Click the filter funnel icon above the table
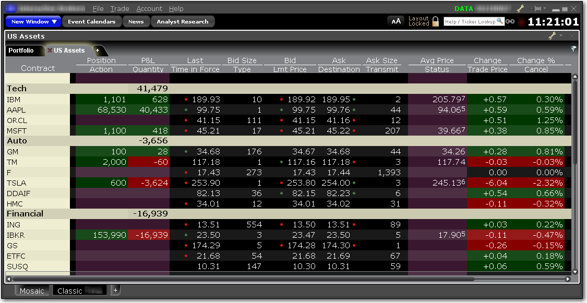This screenshot has width=587, height=303. (573, 49)
